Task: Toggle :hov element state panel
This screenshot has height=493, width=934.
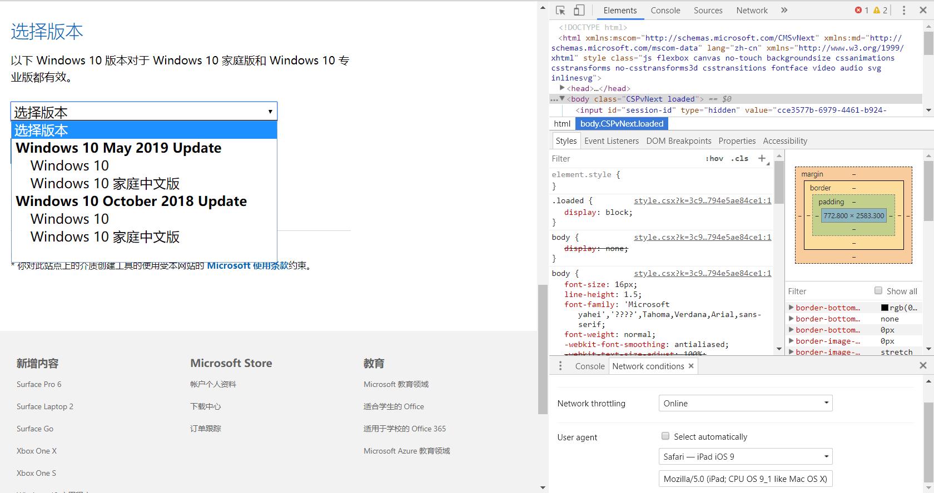Action: tap(714, 158)
